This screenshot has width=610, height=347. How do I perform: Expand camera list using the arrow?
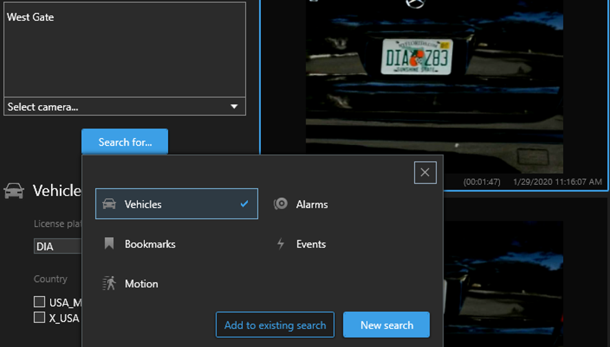point(234,107)
